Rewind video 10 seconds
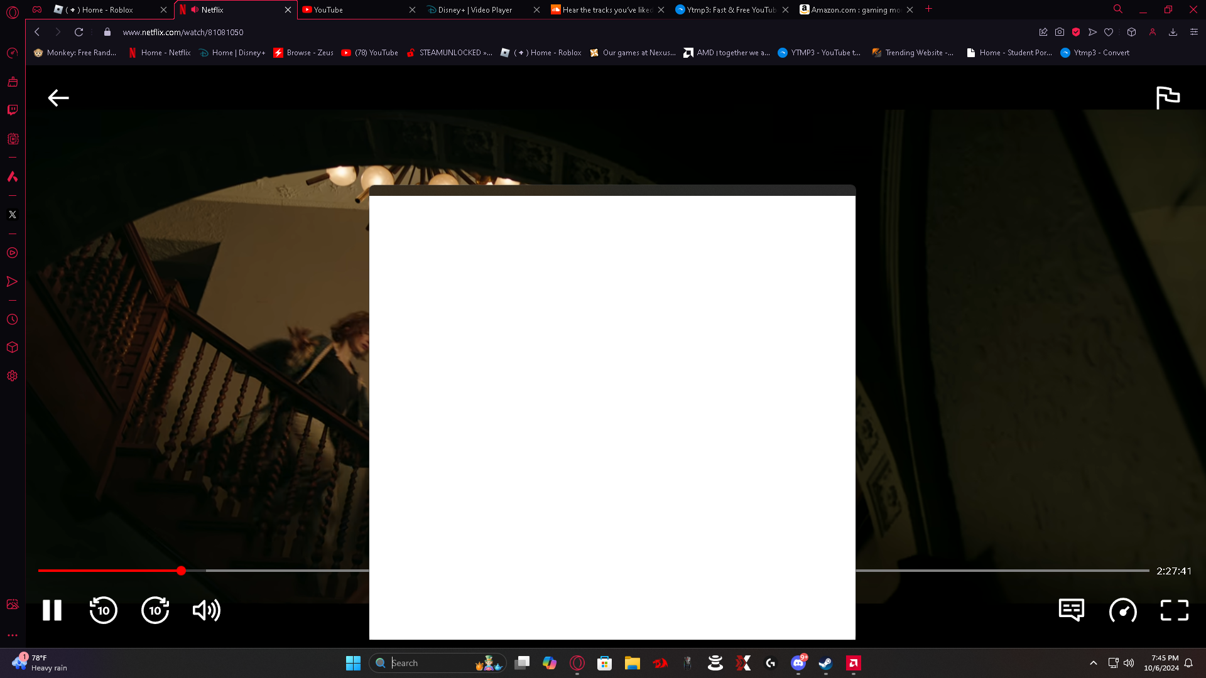Image resolution: width=1206 pixels, height=678 pixels. click(104, 610)
